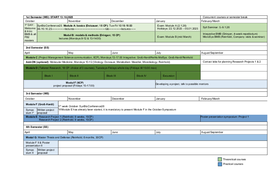
Task: Click the Sympo sium II written project proposal cell
Action: click(x=48, y=151)
